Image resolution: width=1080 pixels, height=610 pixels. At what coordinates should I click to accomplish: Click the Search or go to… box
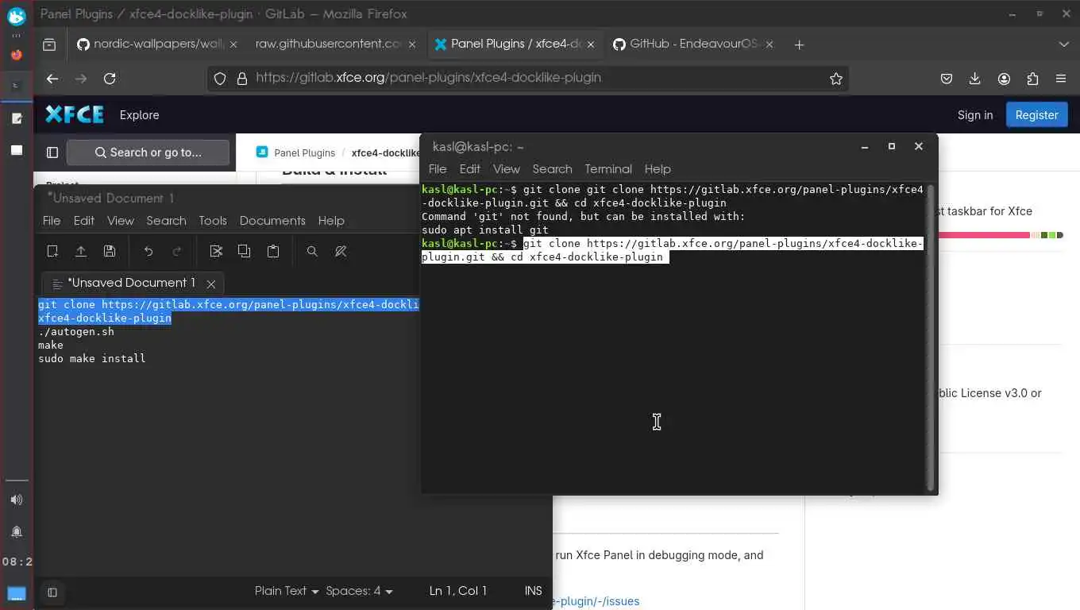point(148,152)
